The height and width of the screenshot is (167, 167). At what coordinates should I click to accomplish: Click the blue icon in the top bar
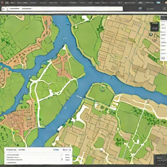158,3
